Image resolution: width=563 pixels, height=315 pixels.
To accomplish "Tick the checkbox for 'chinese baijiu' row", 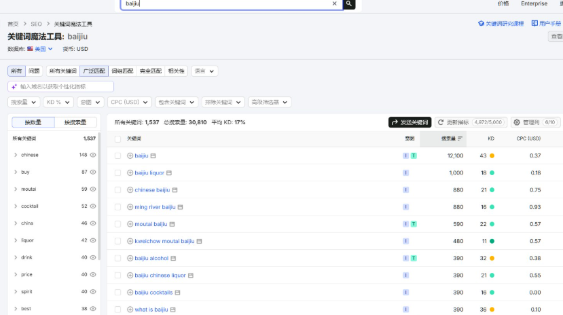I will pyautogui.click(x=117, y=190).
